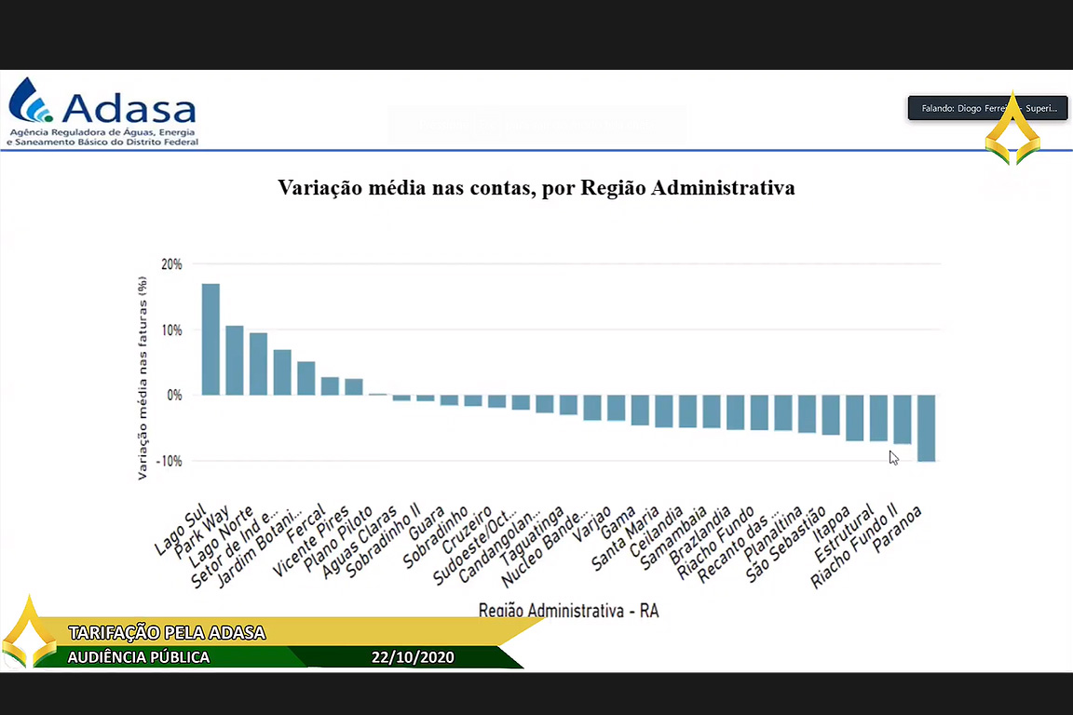This screenshot has width=1073, height=715.
Task: Click the golden emblem at top right
Action: 1013,132
